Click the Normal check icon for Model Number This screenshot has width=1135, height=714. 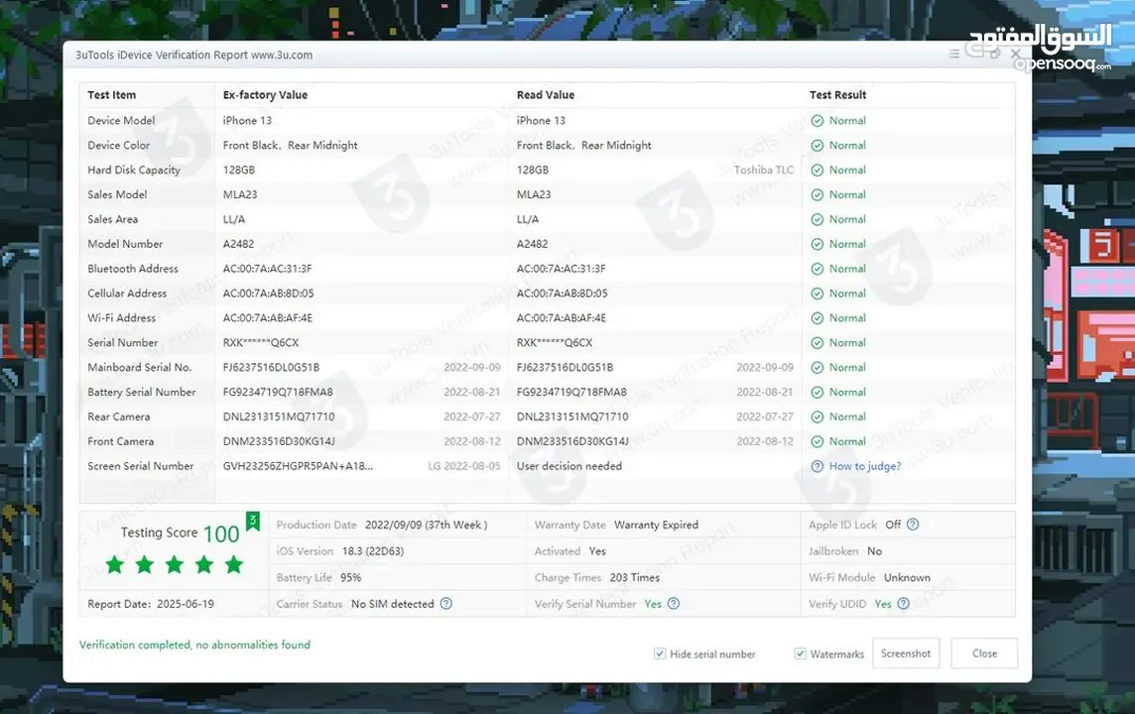pyautogui.click(x=818, y=244)
